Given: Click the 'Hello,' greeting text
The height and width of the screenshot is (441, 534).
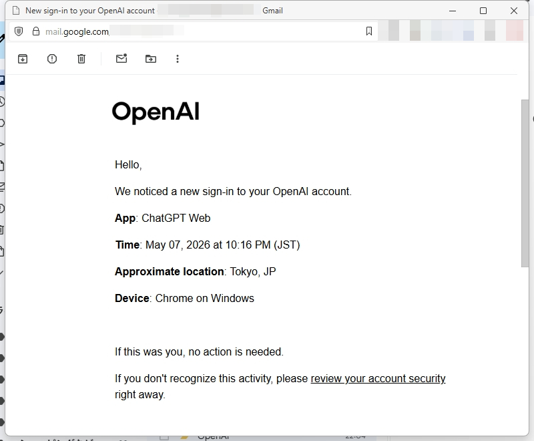Looking at the screenshot, I should coord(128,165).
